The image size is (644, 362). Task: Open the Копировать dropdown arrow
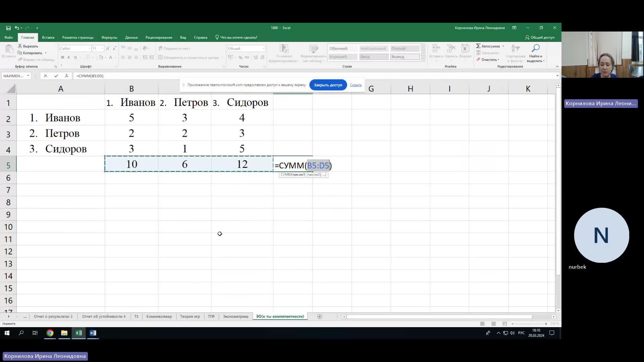point(46,53)
